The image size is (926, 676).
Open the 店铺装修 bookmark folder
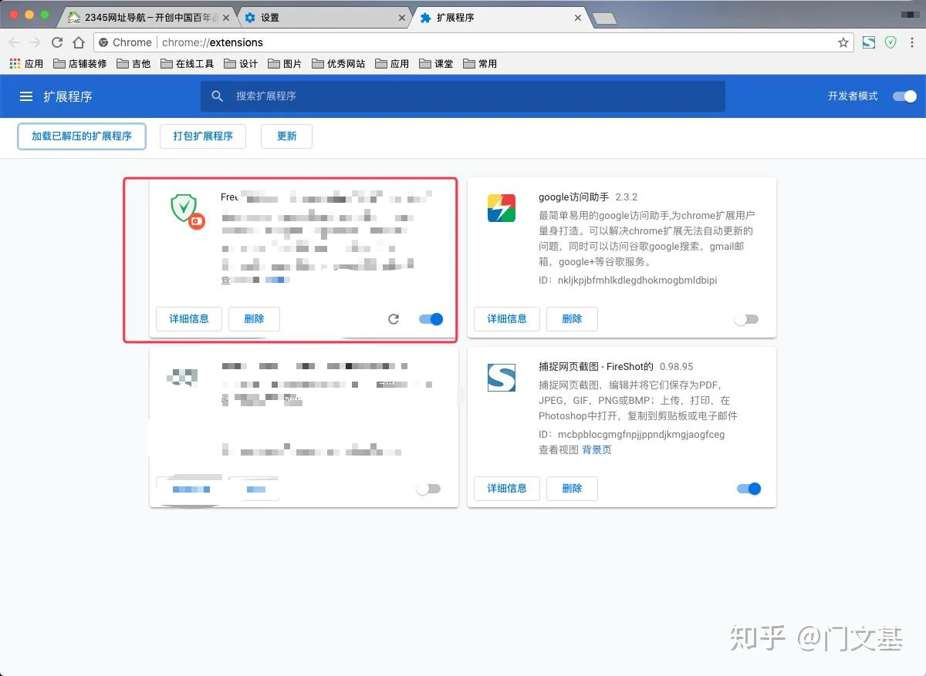tap(80, 64)
